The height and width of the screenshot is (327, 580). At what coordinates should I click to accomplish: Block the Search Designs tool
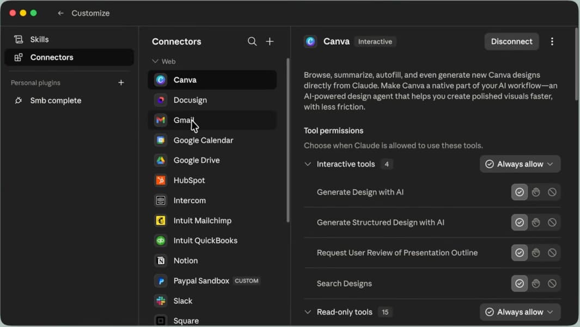coord(552,283)
